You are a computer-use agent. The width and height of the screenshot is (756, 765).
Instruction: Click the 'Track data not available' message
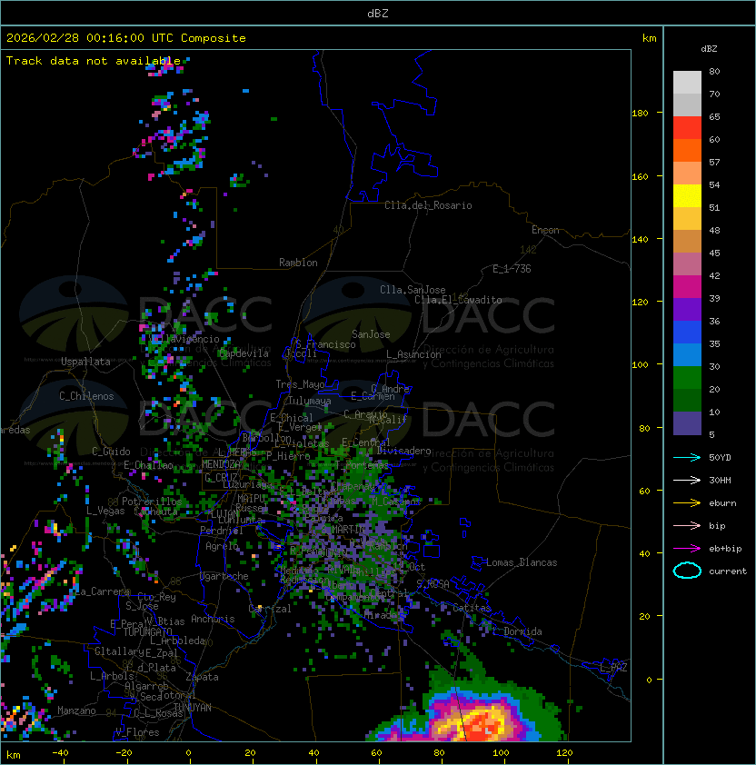(x=94, y=61)
